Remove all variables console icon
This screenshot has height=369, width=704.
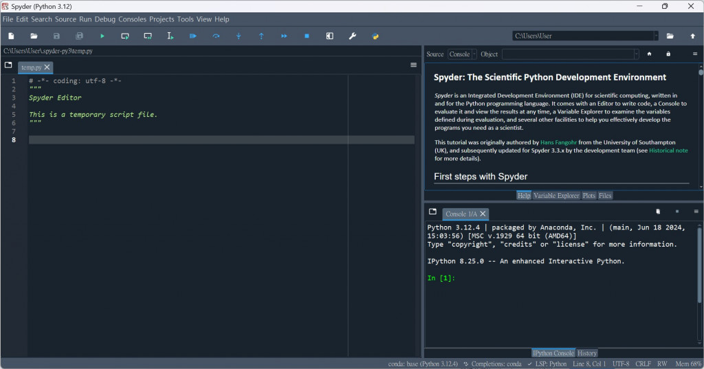click(658, 212)
